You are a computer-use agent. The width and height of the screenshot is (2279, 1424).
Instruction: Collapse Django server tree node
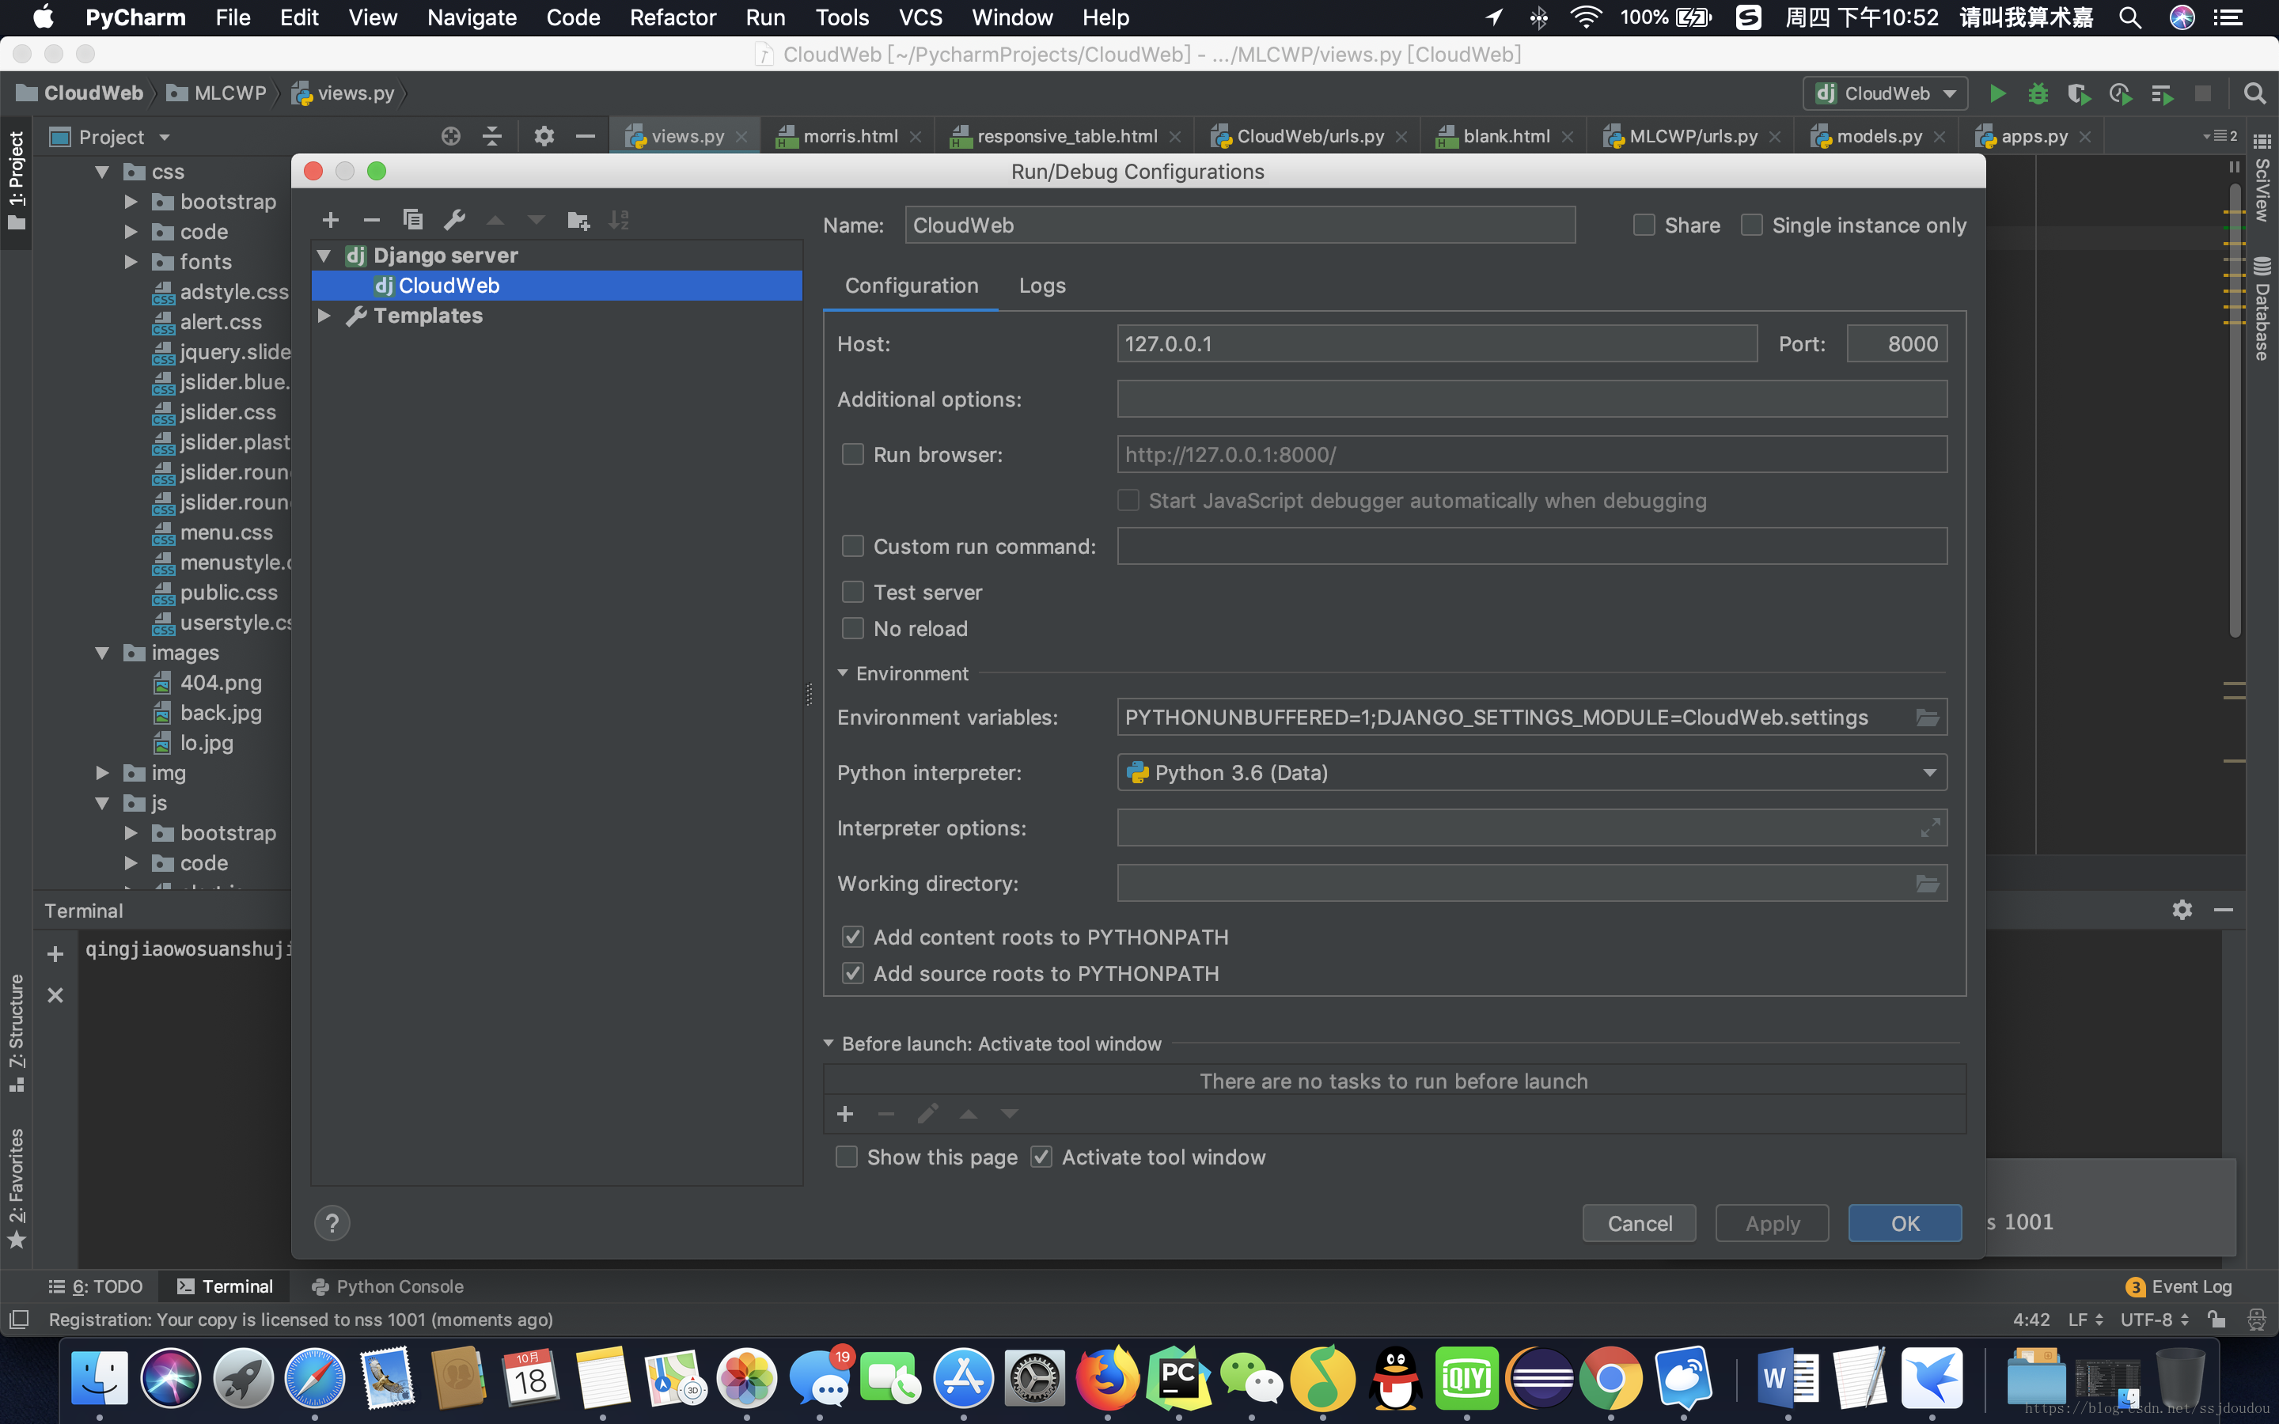324,256
